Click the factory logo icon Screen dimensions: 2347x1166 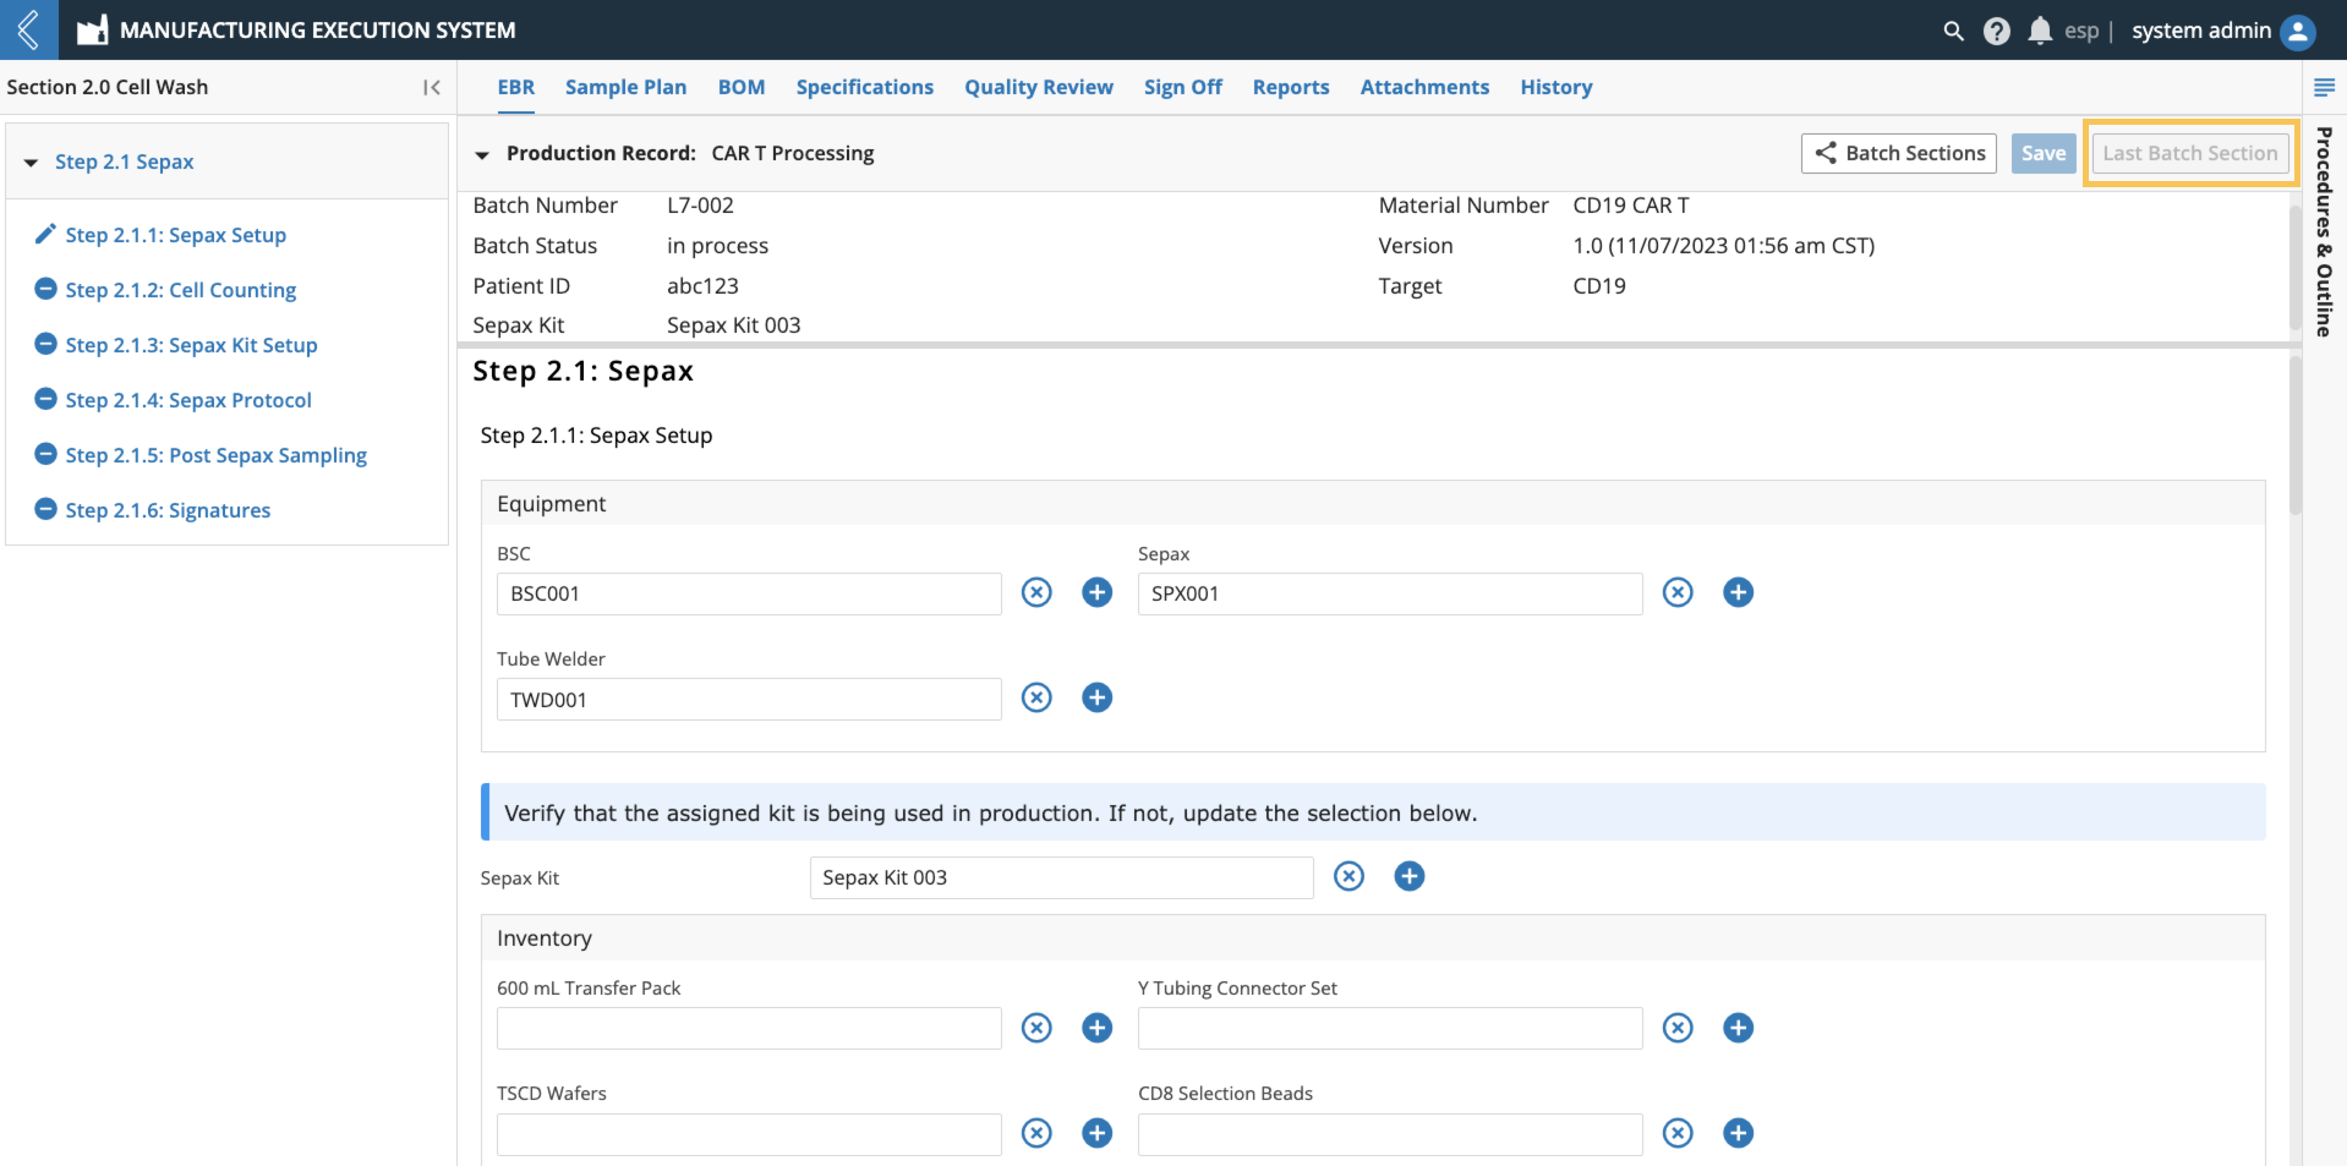pos(92,30)
